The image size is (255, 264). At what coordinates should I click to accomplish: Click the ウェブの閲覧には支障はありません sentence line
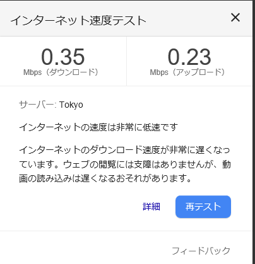[x=125, y=164]
